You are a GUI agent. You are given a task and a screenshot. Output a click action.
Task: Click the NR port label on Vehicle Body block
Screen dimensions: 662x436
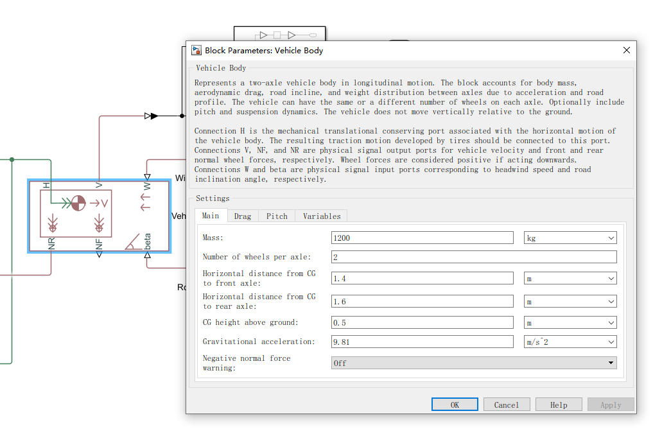click(51, 243)
